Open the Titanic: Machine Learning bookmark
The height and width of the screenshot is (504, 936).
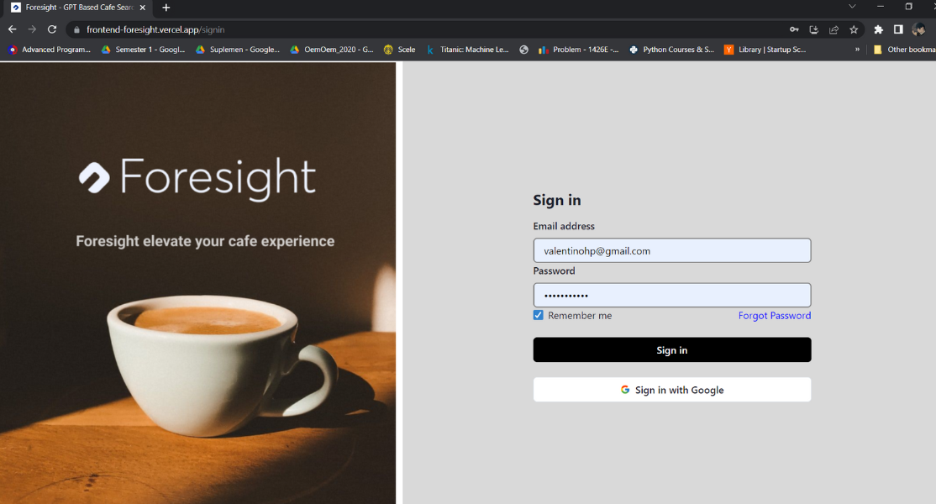click(x=468, y=50)
